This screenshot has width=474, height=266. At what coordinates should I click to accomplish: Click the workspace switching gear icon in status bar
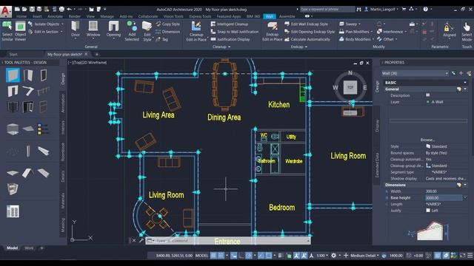click(x=333, y=256)
